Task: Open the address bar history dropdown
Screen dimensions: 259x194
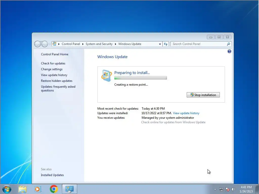Action: pyautogui.click(x=160, y=44)
